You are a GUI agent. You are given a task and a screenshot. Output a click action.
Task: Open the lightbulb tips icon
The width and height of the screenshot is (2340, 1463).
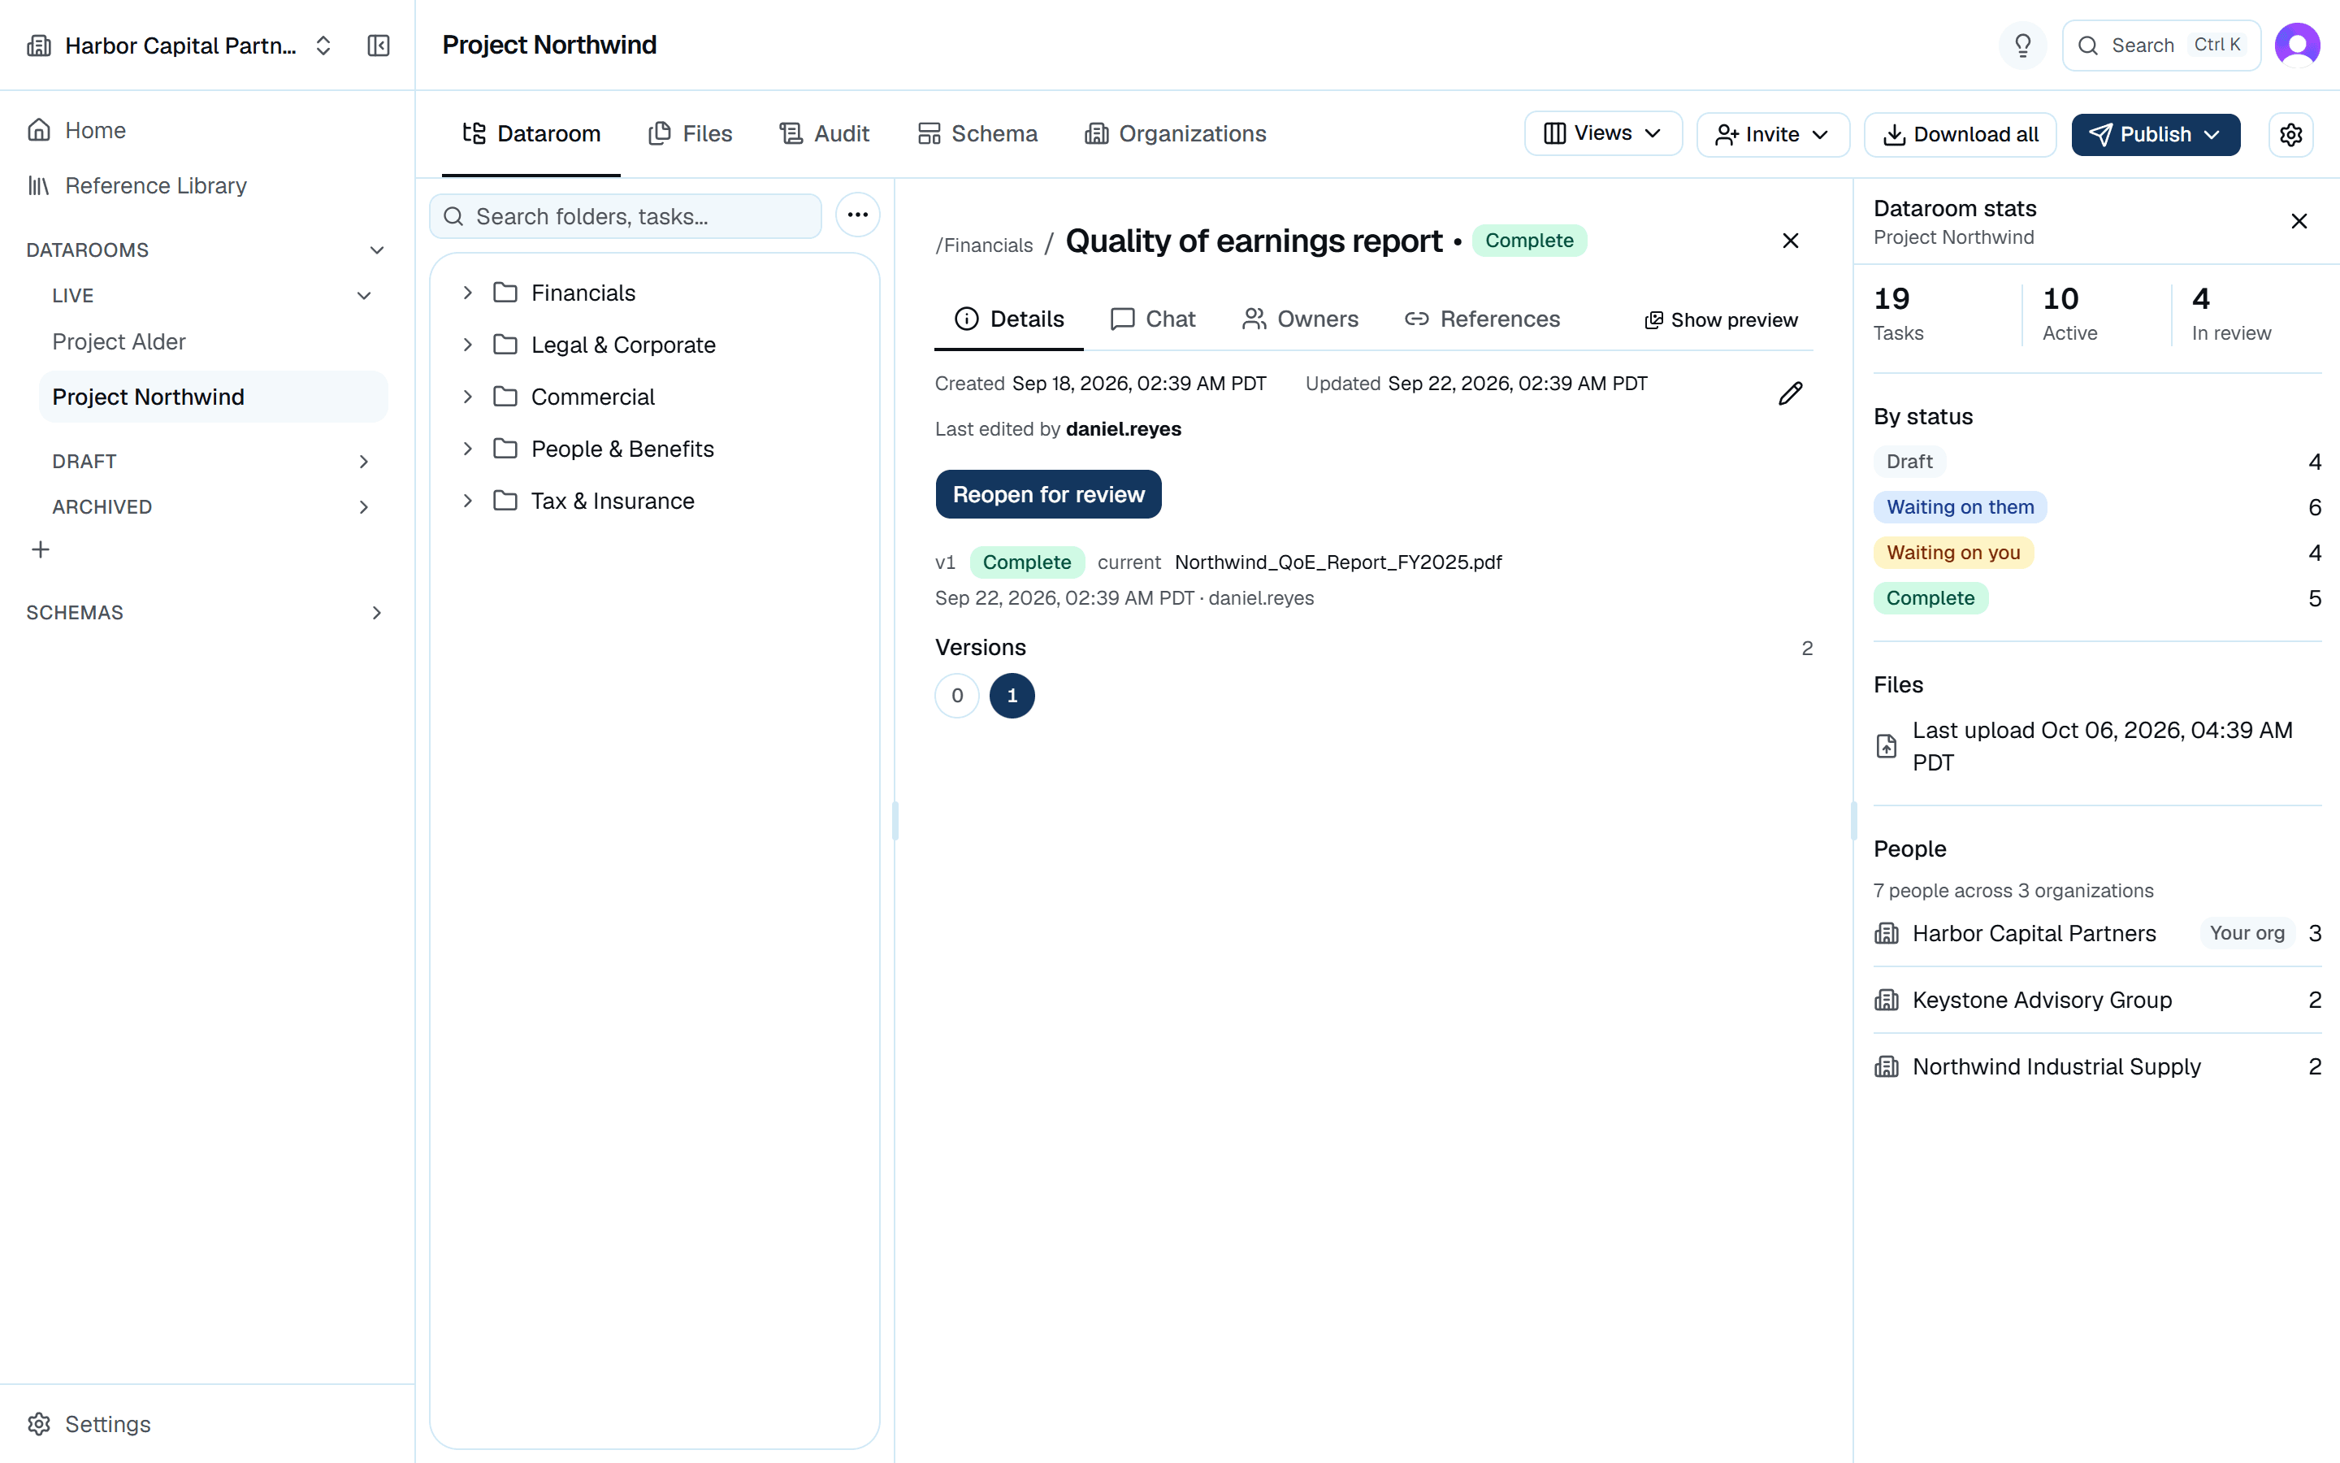point(2021,46)
